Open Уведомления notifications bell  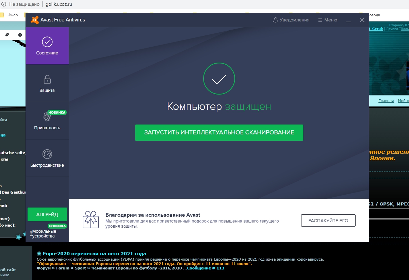(x=291, y=20)
